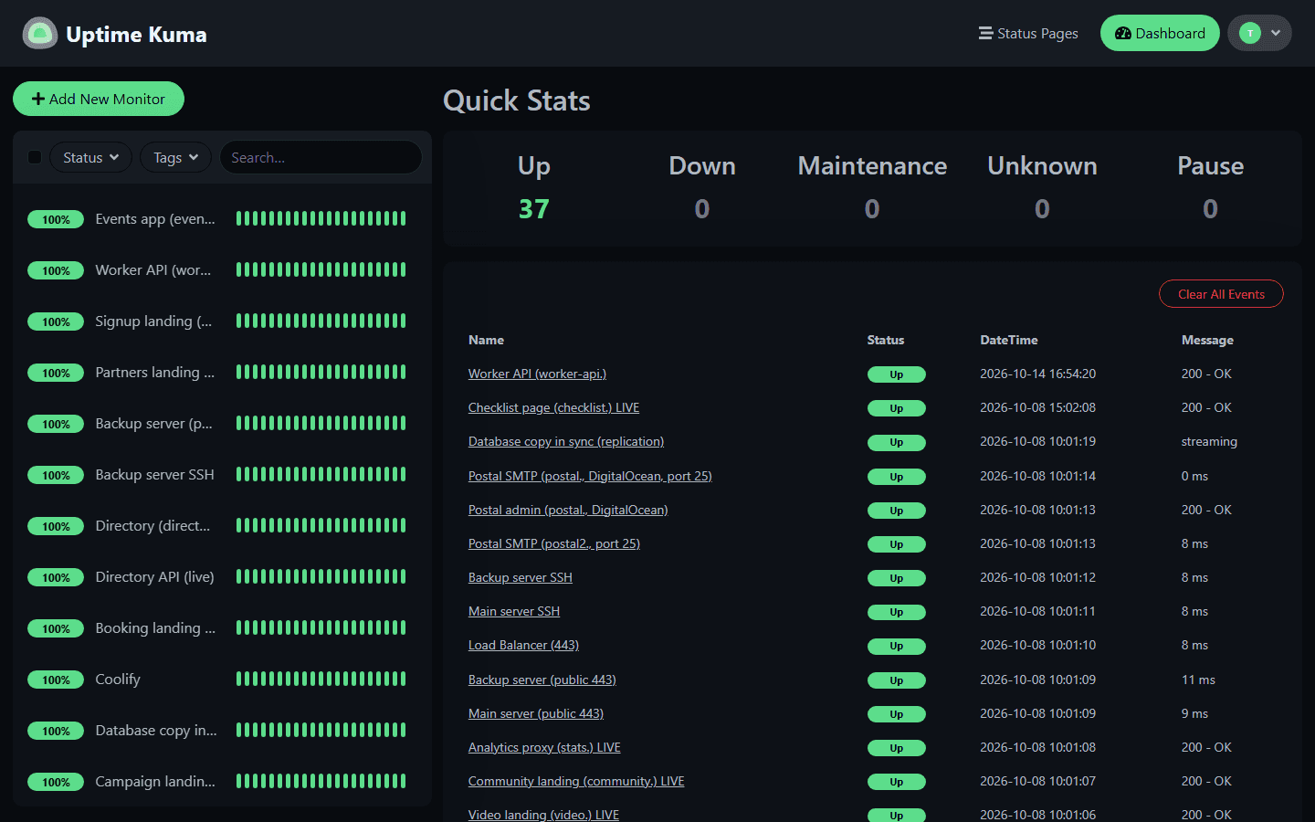The height and width of the screenshot is (822, 1315).
Task: Click the '11 ms' message value
Action: 1198,680
